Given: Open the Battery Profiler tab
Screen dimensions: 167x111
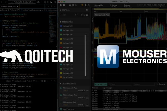Looking at the screenshot, I should 114,6.
